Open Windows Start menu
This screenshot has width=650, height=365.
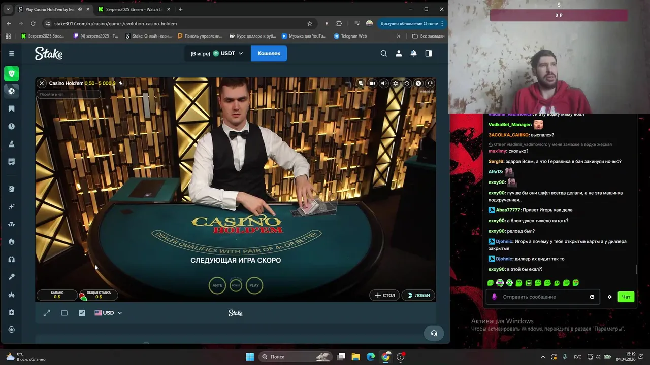(x=250, y=357)
